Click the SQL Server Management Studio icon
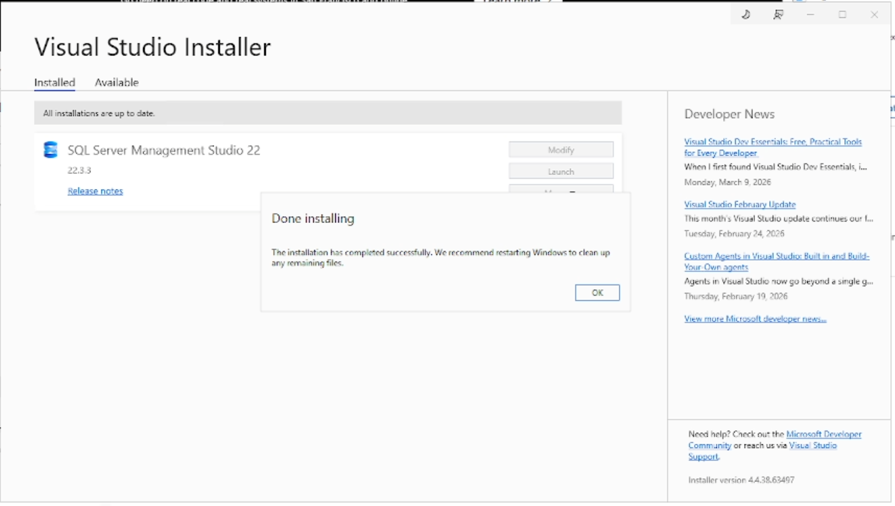Viewport: 895px width, 506px height. point(50,149)
